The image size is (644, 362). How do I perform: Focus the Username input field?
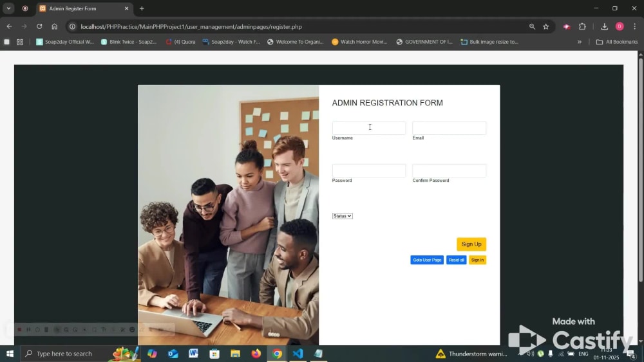coord(369,128)
